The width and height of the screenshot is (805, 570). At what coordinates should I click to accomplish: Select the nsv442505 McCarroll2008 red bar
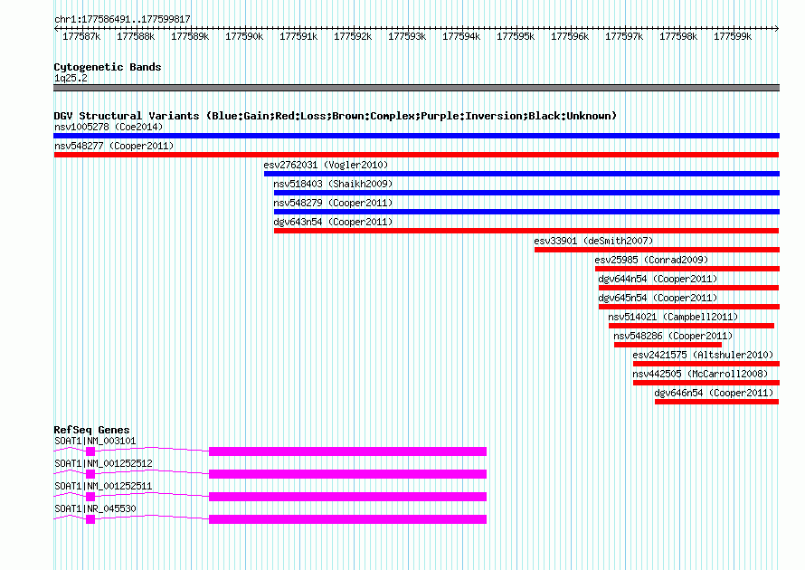click(706, 383)
